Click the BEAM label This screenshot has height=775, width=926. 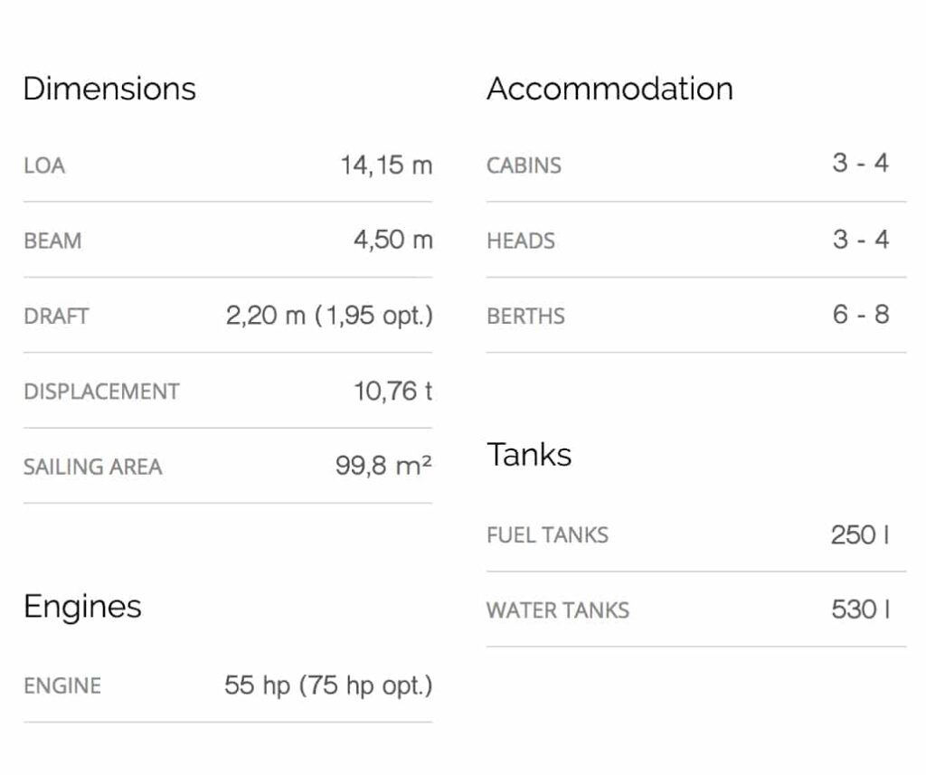[52, 241]
